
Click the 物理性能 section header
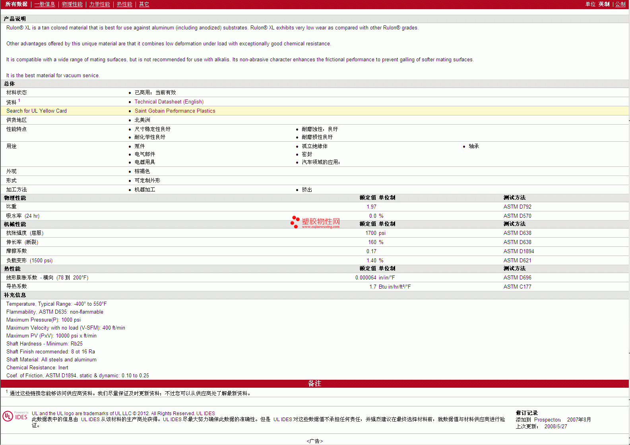pos(15,198)
